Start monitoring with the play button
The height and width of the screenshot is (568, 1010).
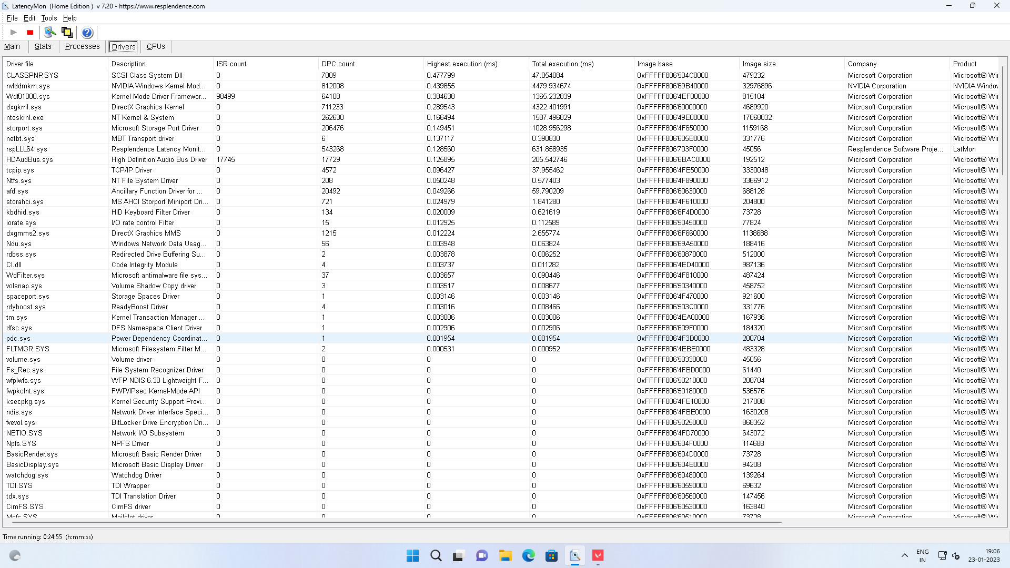[14, 33]
